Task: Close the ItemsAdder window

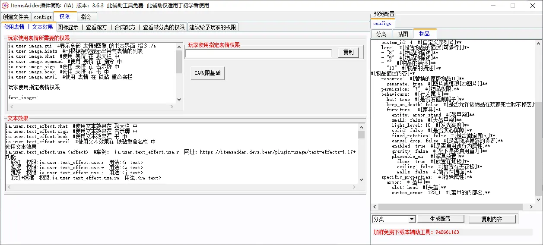Action: (532, 6)
